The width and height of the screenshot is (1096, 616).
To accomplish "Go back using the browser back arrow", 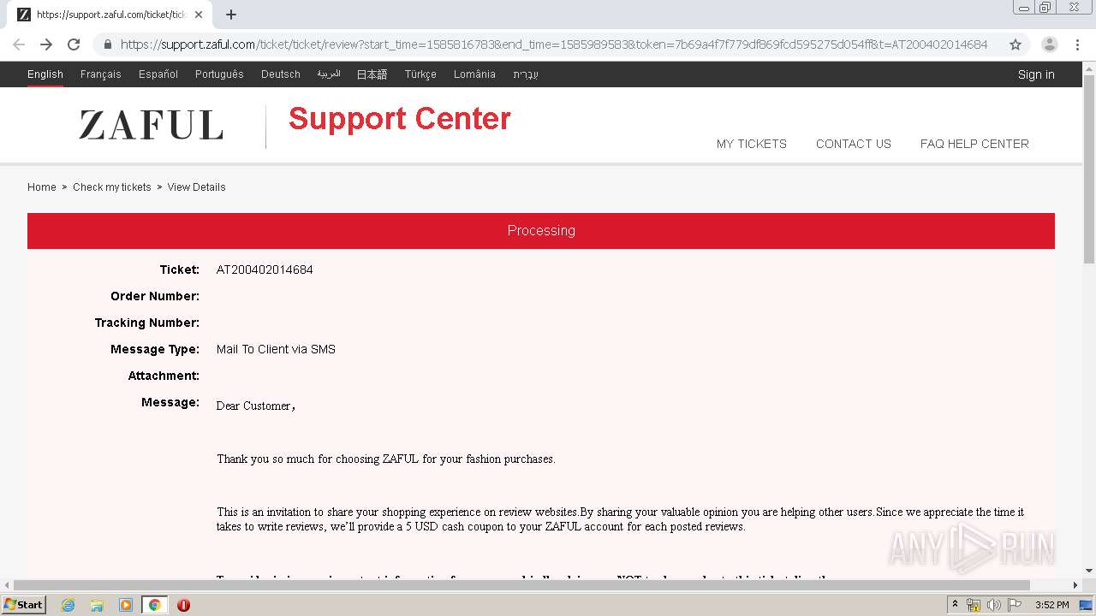I will [x=19, y=44].
